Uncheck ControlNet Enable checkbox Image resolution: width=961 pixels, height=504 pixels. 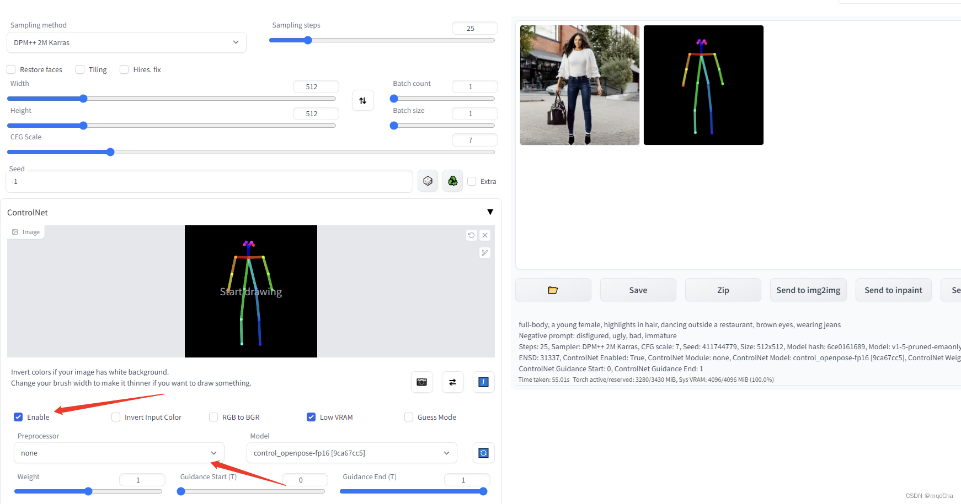(x=18, y=417)
